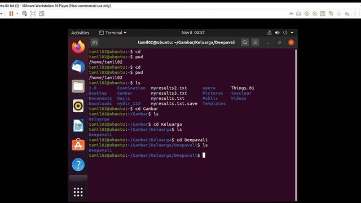The height and width of the screenshot is (203, 361).
Task: Open the terminal hamburger menu
Action: [255, 42]
